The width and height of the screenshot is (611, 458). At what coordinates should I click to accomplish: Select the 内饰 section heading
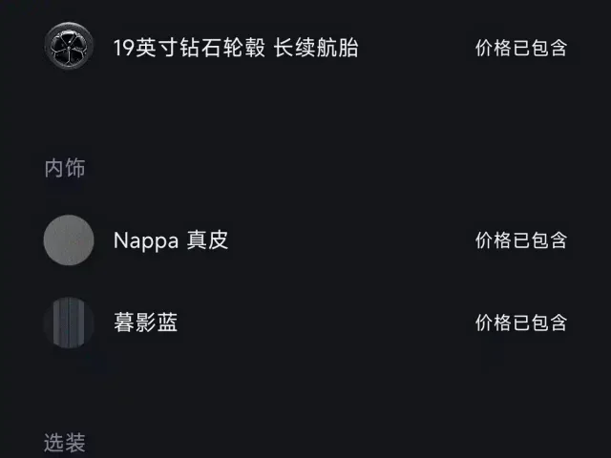pyautogui.click(x=65, y=168)
